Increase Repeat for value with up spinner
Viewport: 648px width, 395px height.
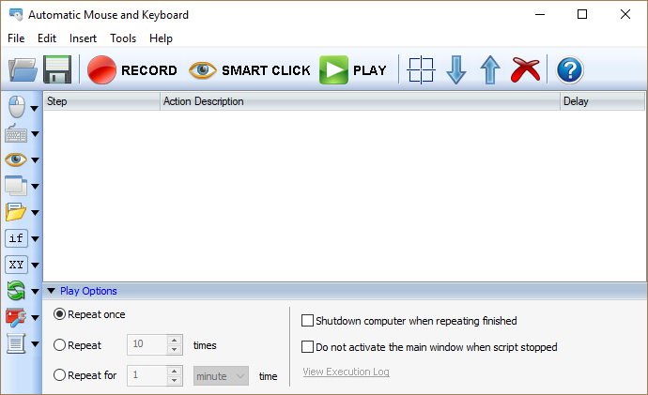click(x=175, y=371)
